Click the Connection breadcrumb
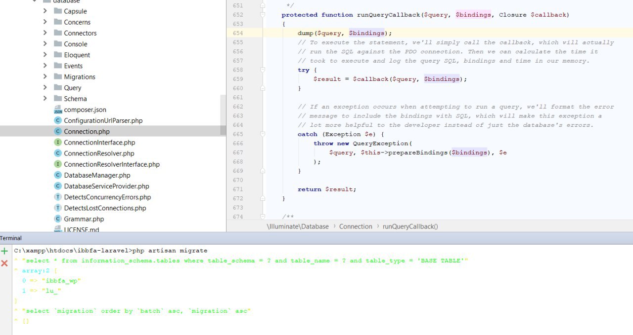This screenshot has width=633, height=335. (356, 226)
